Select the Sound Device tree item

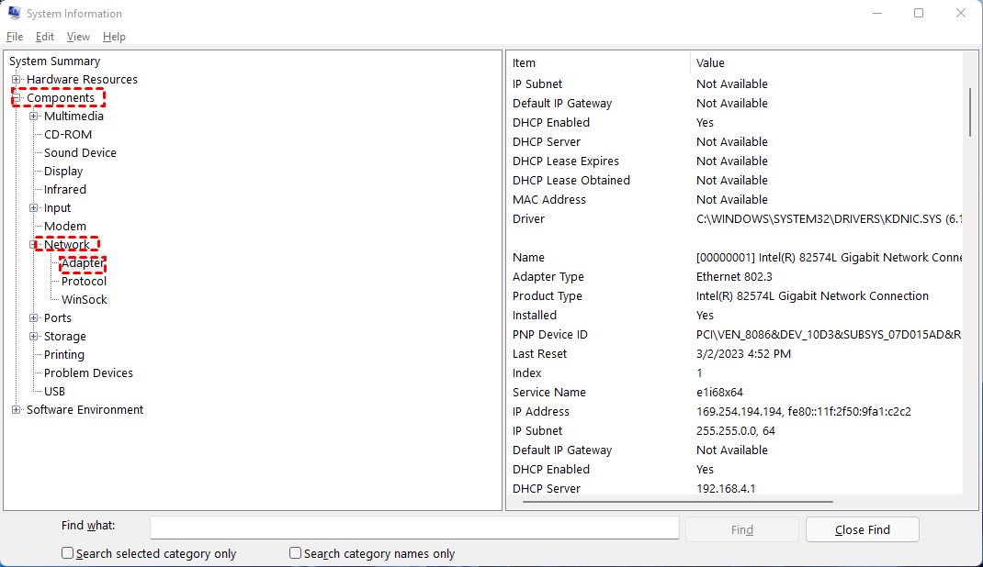point(80,152)
